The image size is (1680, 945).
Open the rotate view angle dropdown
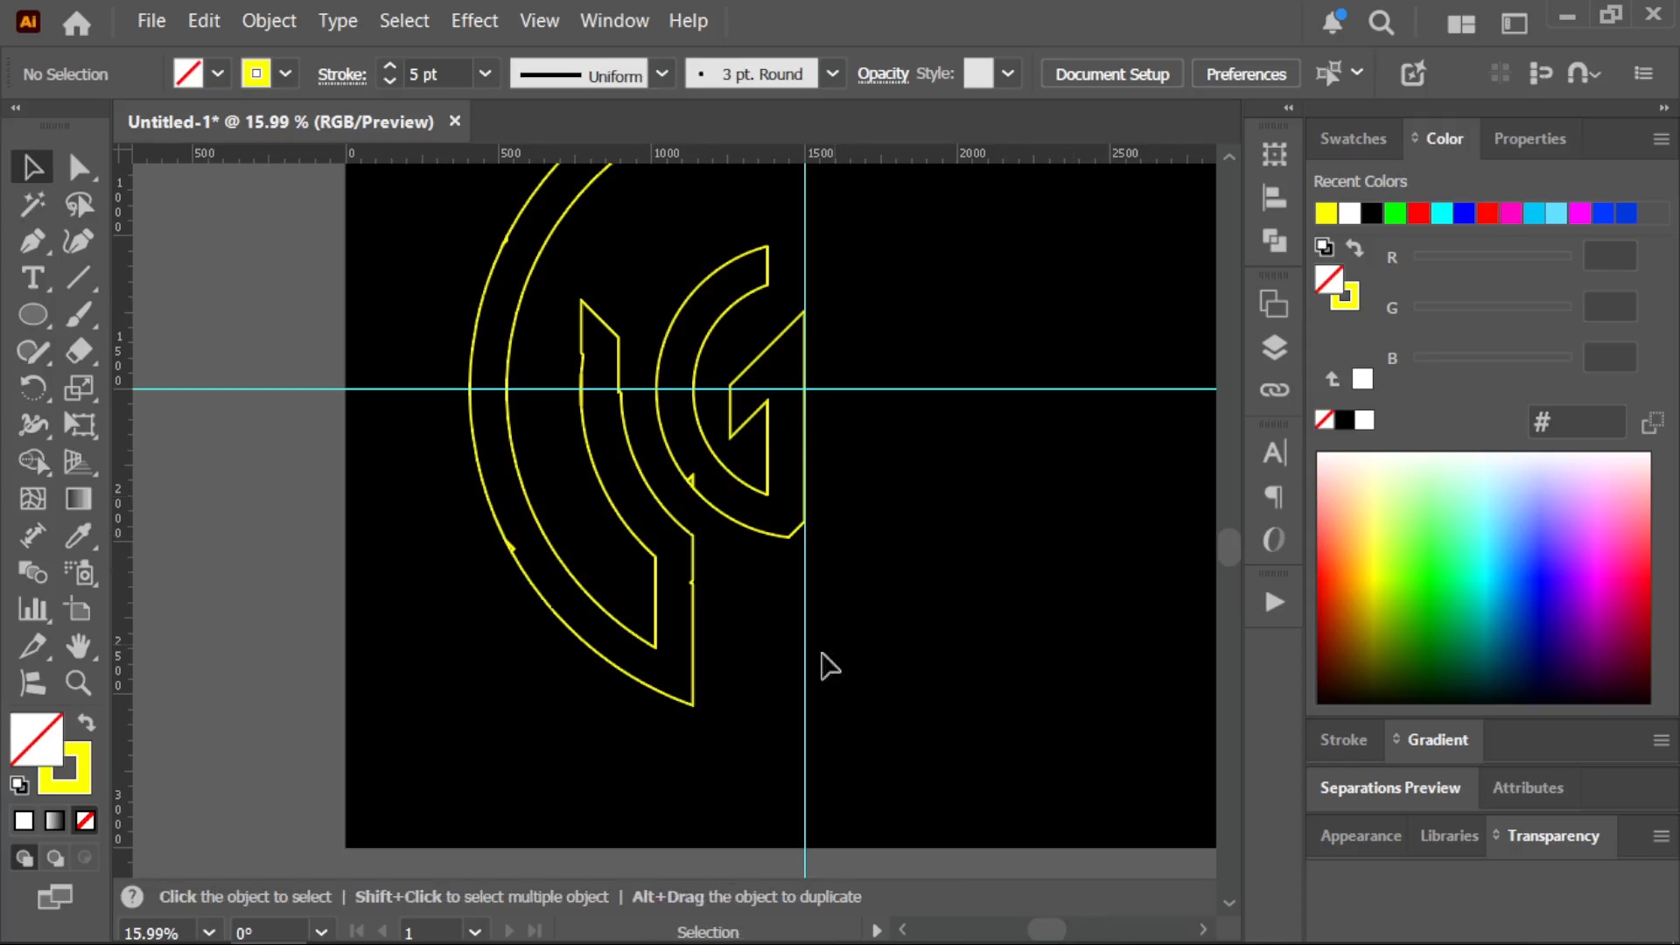(x=321, y=933)
